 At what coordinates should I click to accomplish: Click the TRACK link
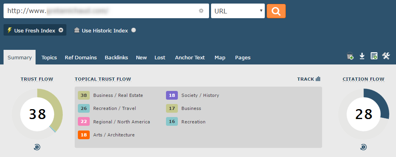[x=305, y=79]
